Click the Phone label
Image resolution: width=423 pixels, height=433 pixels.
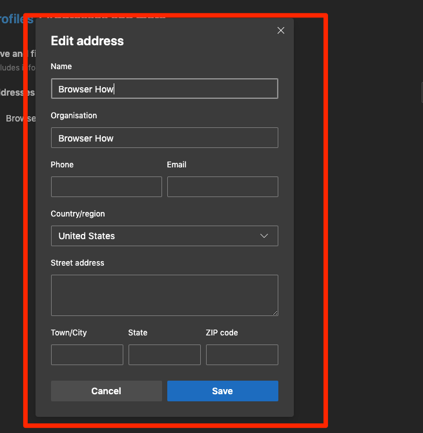[62, 165]
